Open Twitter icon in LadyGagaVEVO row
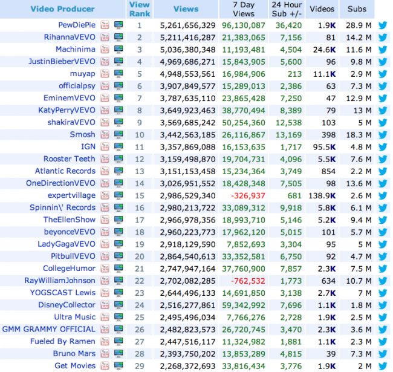This screenshot has width=393, height=372. click(383, 244)
